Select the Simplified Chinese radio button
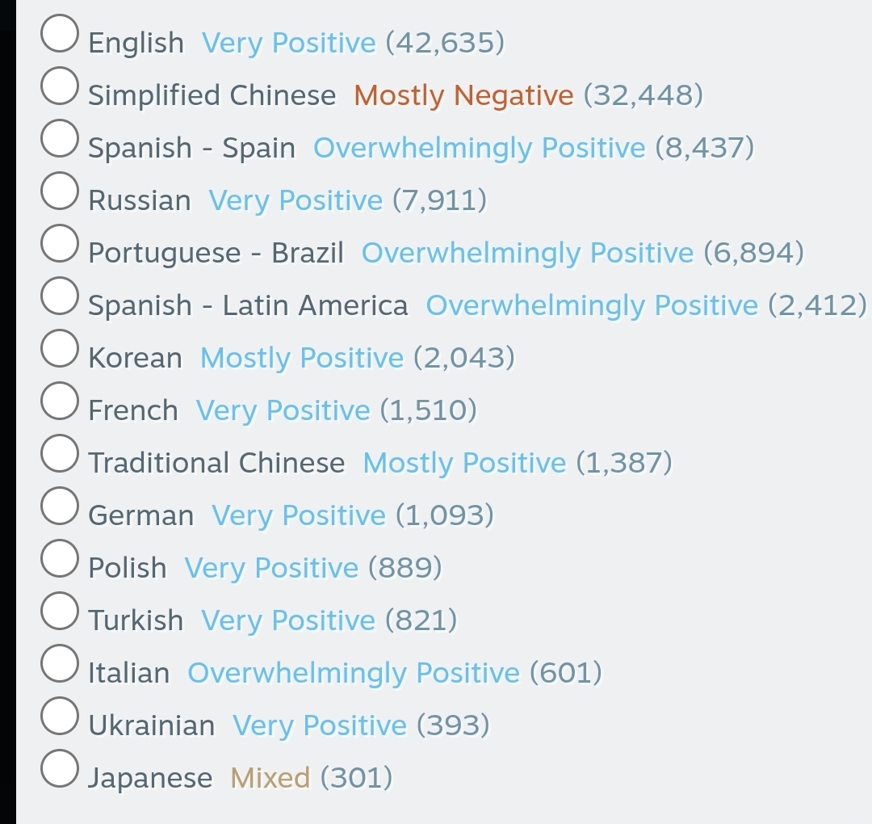 tap(60, 86)
